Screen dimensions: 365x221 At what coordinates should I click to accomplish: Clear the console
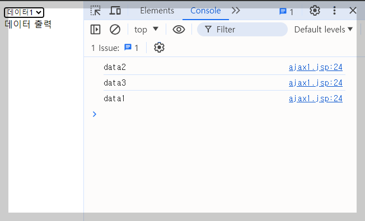[115, 30]
